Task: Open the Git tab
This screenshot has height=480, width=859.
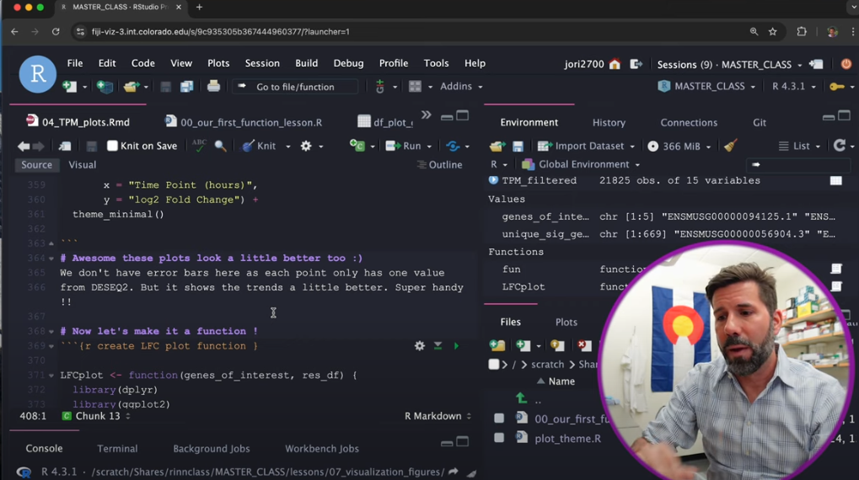Action: click(760, 123)
